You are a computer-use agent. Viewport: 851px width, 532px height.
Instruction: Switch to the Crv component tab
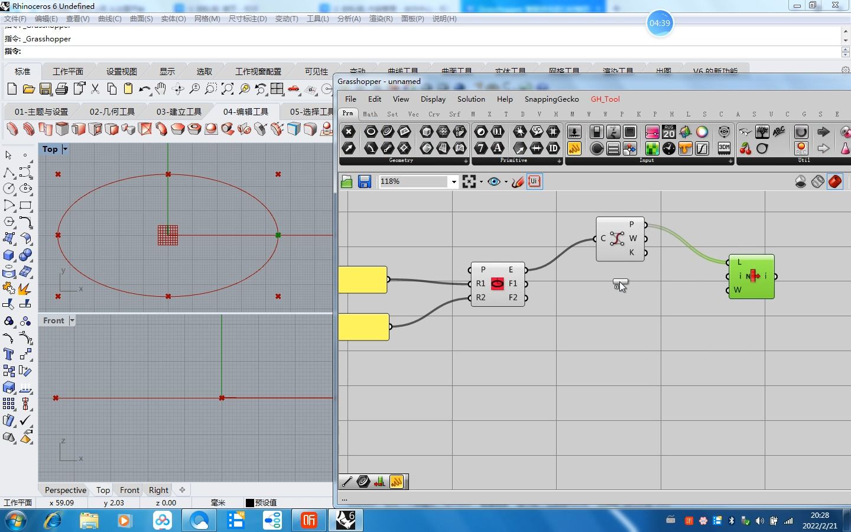click(434, 114)
